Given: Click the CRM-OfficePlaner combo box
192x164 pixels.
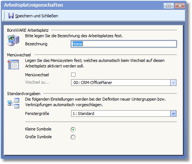Looking at the screenshot, I should [124, 83].
